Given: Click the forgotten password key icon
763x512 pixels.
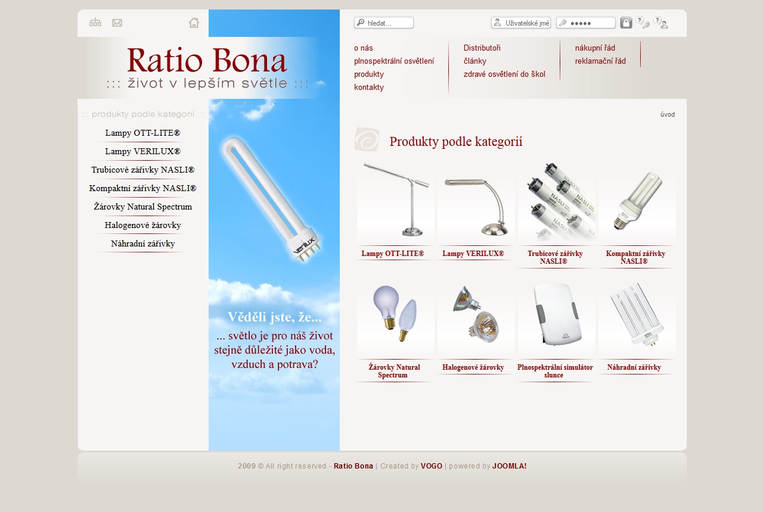Looking at the screenshot, I should pos(643,23).
